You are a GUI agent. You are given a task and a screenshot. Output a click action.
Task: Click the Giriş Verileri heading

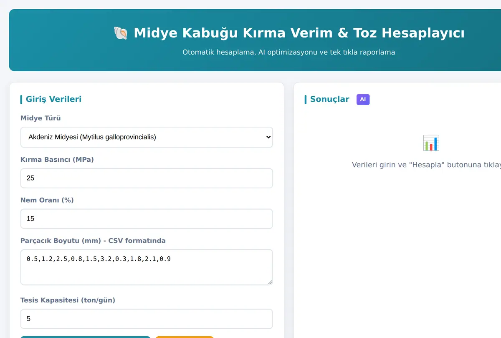coord(53,99)
